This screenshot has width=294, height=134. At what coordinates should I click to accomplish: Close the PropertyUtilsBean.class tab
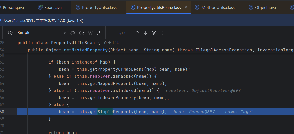186,7
